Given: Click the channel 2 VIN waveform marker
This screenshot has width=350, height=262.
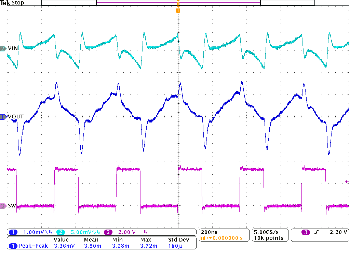Looking at the screenshot, I should (3, 48).
